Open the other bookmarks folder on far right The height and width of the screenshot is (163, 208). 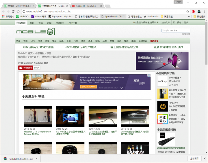coord(199,16)
